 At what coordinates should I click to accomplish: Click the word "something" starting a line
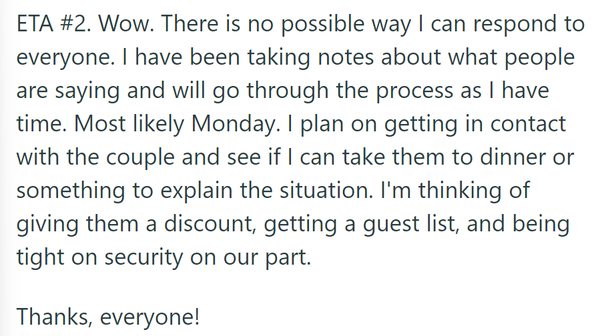coord(71,192)
